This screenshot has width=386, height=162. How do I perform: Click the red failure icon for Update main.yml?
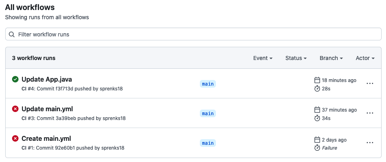15,109
